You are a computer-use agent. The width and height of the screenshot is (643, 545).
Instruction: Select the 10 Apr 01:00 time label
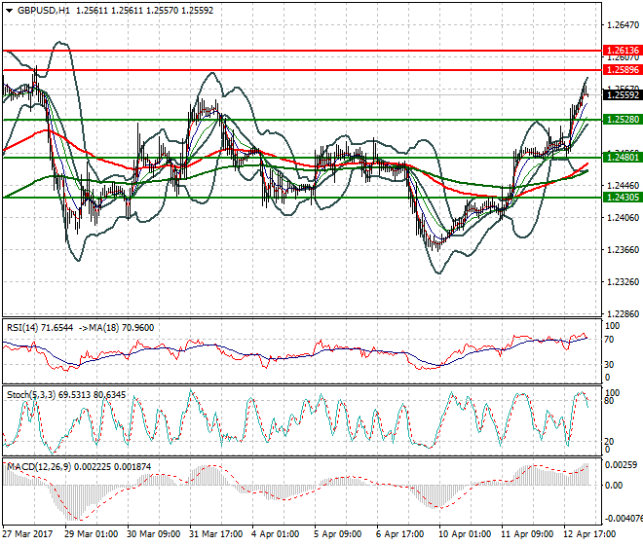coord(465,534)
